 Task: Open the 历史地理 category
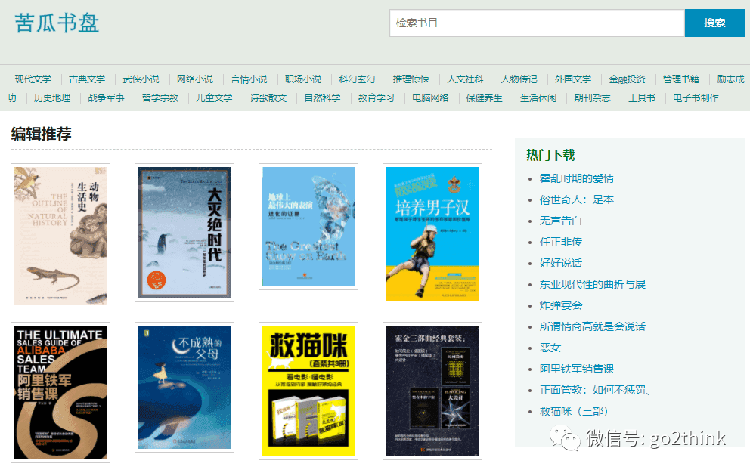pyautogui.click(x=52, y=98)
